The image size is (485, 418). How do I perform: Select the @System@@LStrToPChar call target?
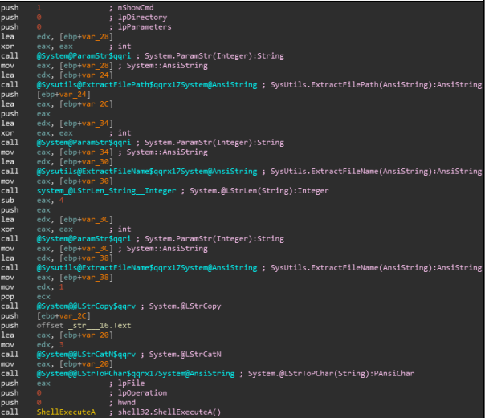pyautogui.click(x=136, y=374)
